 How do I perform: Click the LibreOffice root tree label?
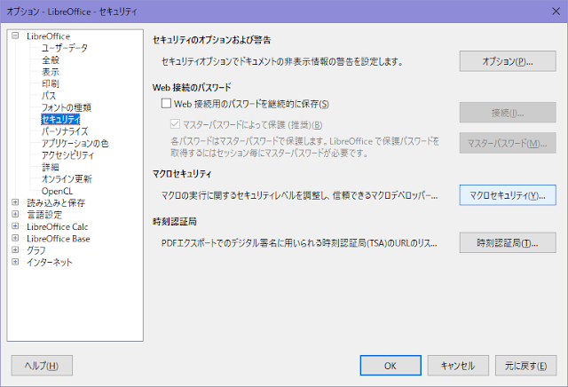click(48, 36)
